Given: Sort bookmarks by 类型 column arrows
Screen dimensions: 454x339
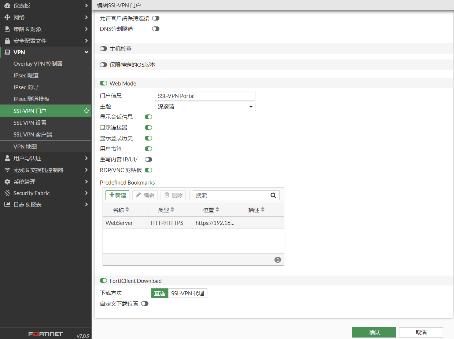Looking at the screenshot, I should [172, 210].
